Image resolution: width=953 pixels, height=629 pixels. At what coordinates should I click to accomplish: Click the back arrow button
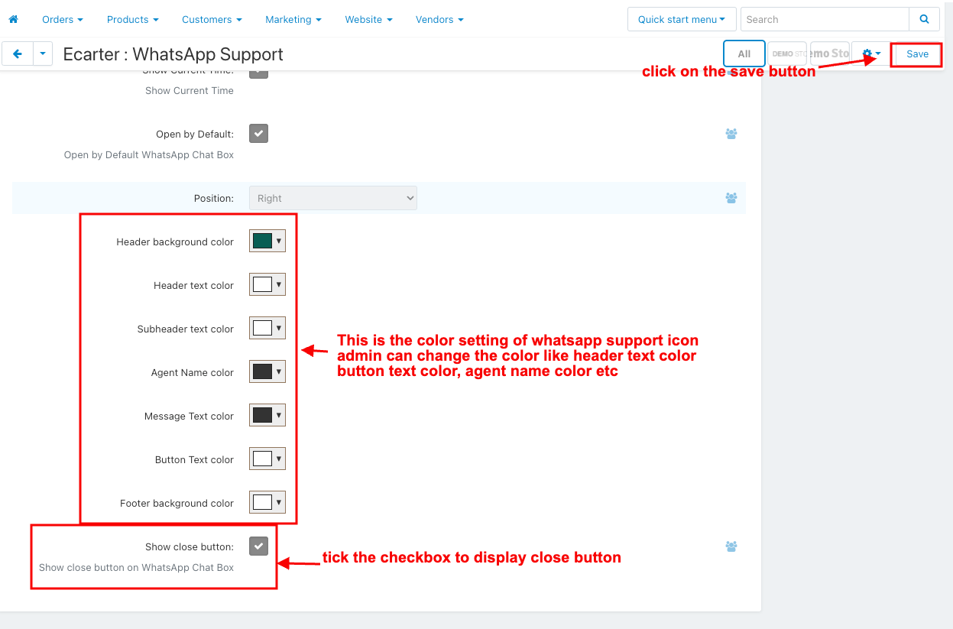click(x=18, y=53)
